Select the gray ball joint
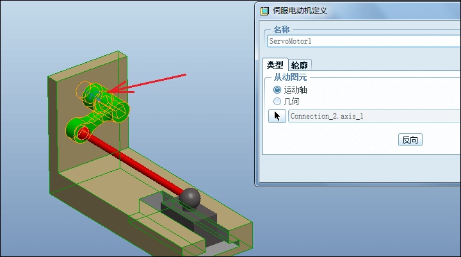This screenshot has height=257, width=461. pos(190,199)
